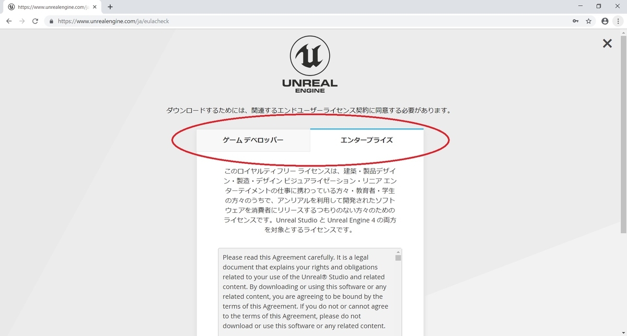Viewport: 627px width, 336px height.
Task: Close the unrealengine.com browser tab
Action: click(95, 7)
